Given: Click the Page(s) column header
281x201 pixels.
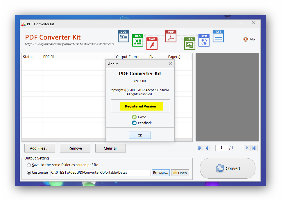Looking at the screenshot, I should [x=175, y=57].
